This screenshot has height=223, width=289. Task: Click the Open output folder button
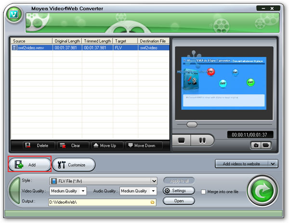(x=179, y=201)
